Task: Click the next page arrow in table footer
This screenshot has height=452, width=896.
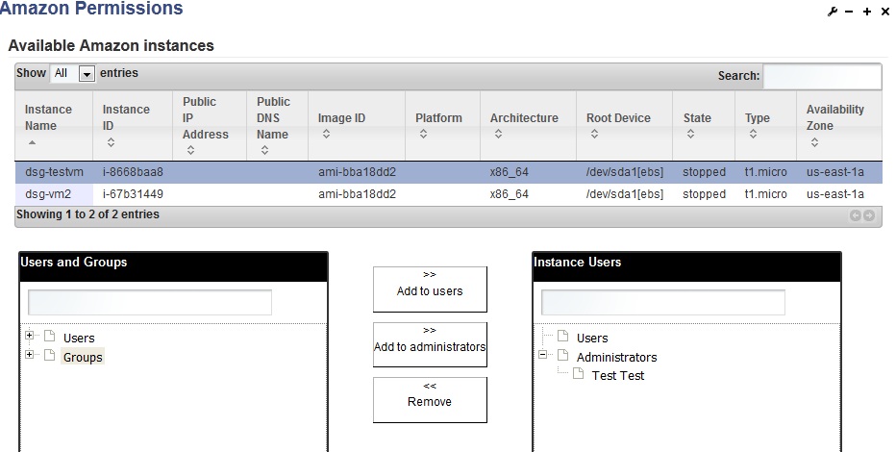Action: [x=868, y=215]
